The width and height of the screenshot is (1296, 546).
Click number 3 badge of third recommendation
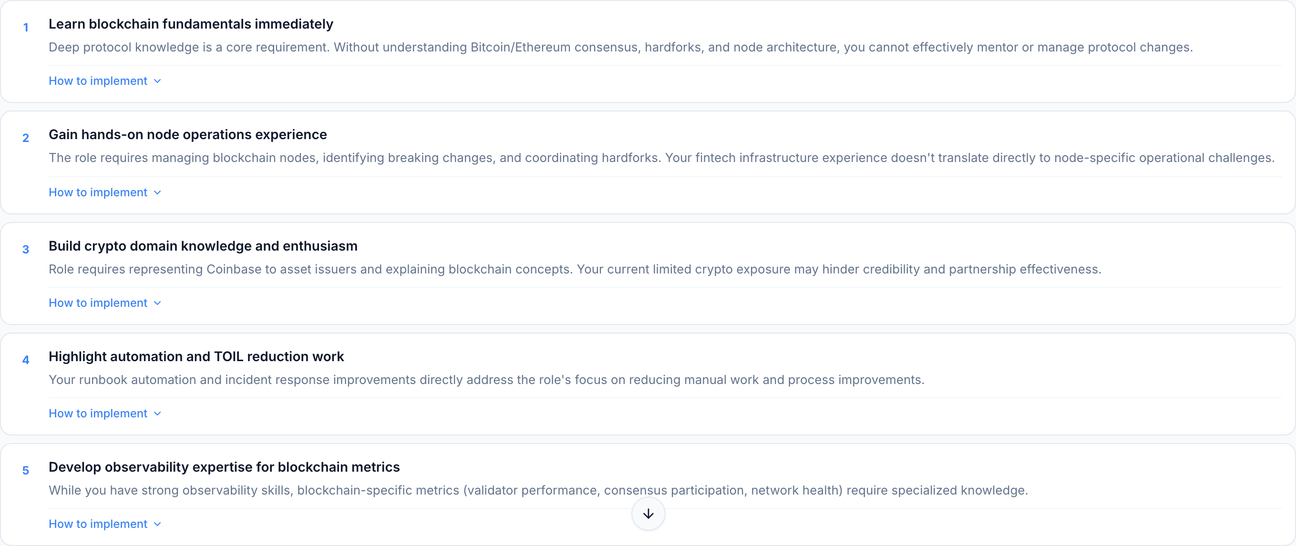[x=26, y=249]
